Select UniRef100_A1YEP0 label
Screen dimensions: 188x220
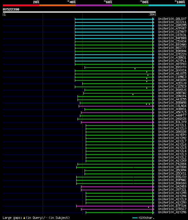pos(172,135)
